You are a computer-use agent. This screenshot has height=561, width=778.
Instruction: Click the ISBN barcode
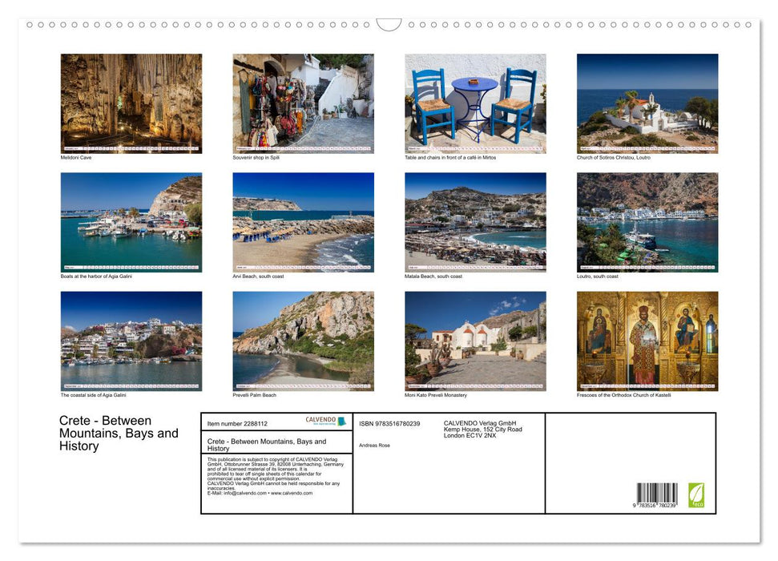point(657,493)
